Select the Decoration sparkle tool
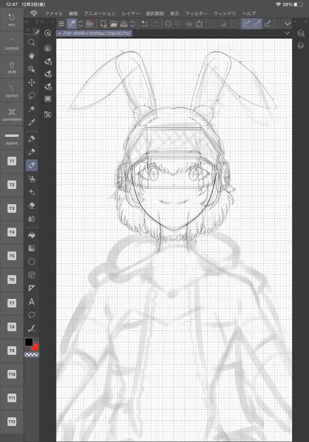The image size is (309, 442). click(32, 192)
